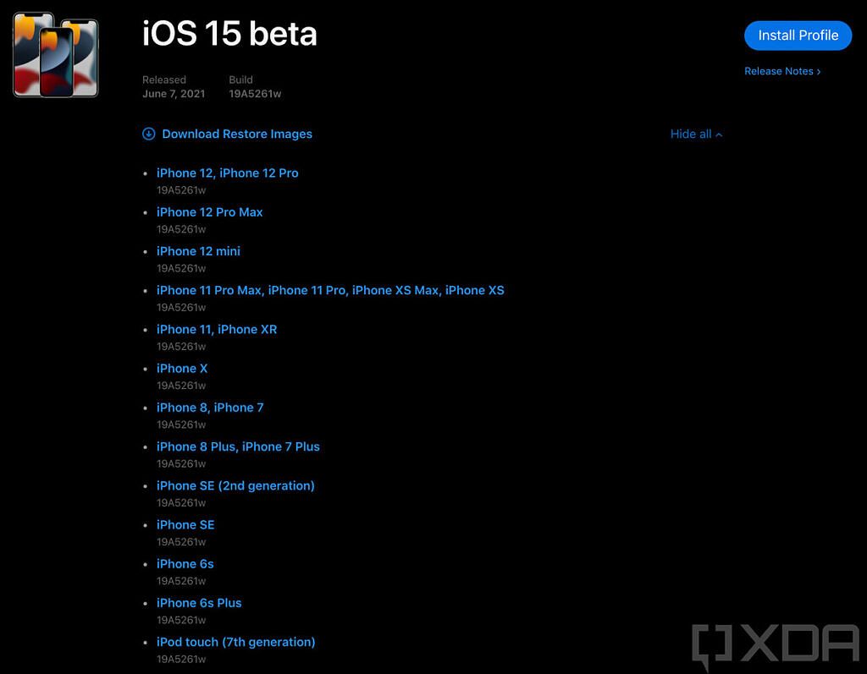Select iPhone 8 Plus, iPhone 7 Plus restore image
The height and width of the screenshot is (674, 867).
238,446
